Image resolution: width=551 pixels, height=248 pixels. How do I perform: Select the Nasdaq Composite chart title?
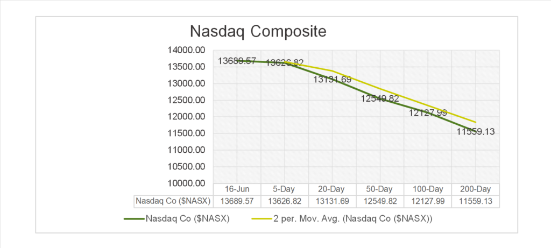click(258, 32)
